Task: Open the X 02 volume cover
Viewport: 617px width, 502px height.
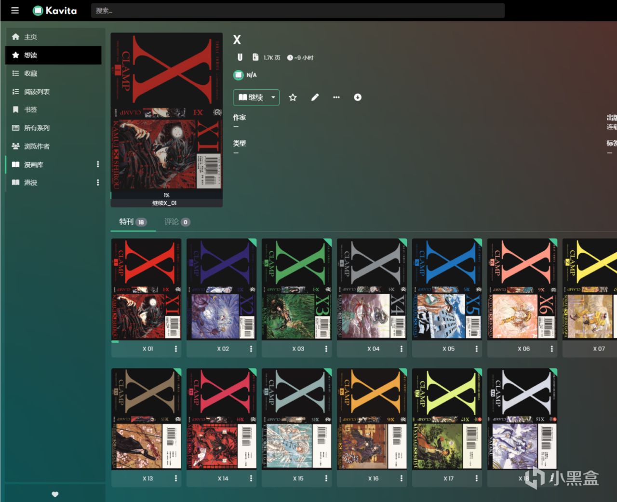Action: tap(222, 289)
